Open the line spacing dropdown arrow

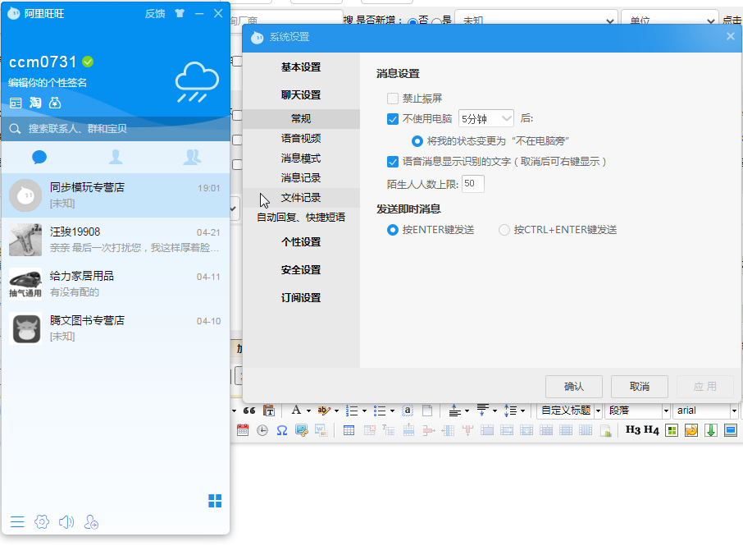[522, 411]
